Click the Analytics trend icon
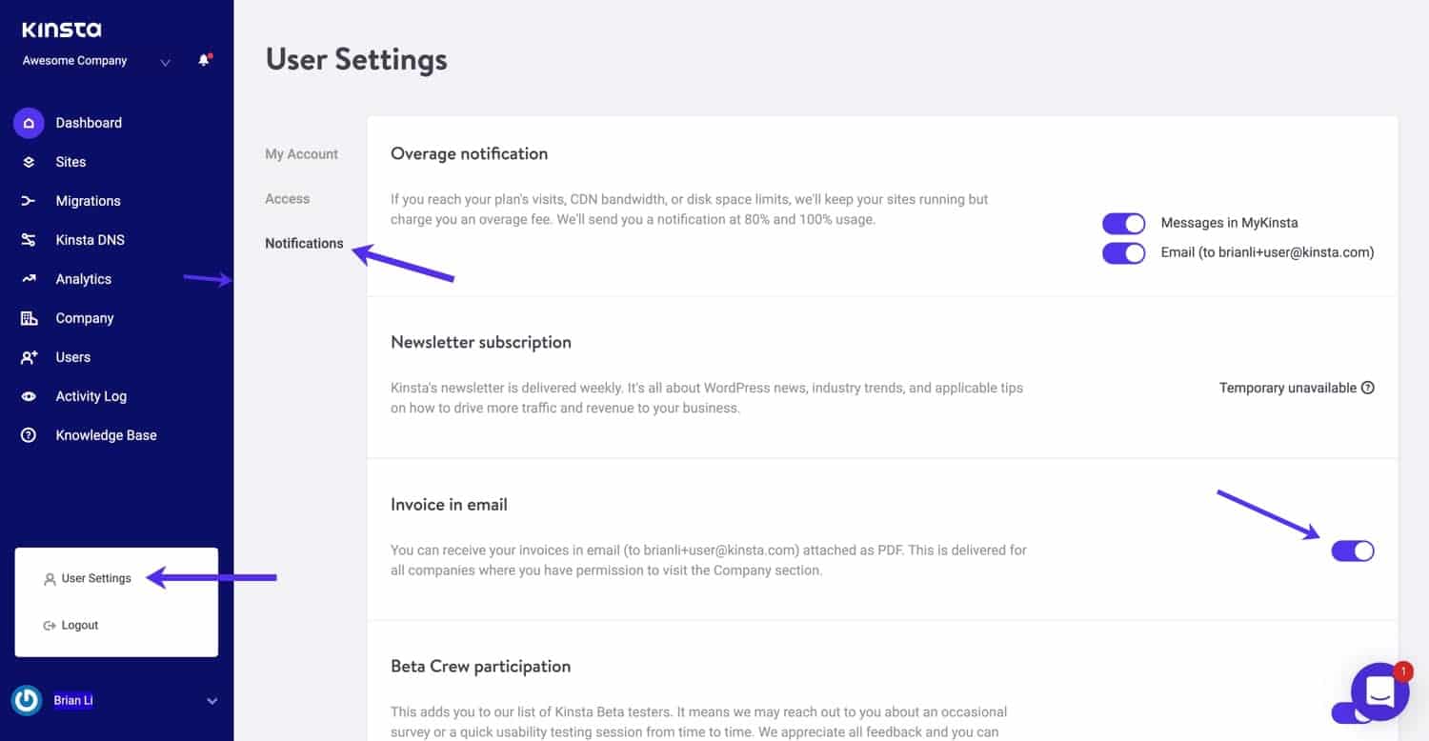The width and height of the screenshot is (1429, 741). click(x=29, y=279)
